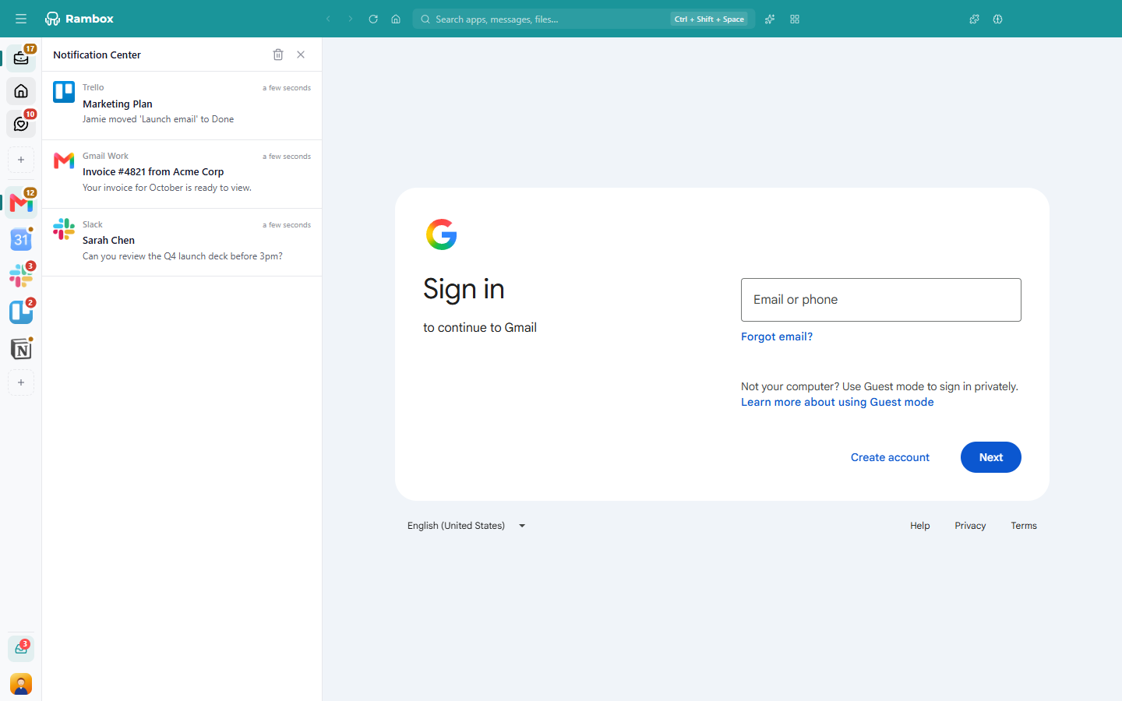Go forward with the right arrow button

[x=351, y=19]
